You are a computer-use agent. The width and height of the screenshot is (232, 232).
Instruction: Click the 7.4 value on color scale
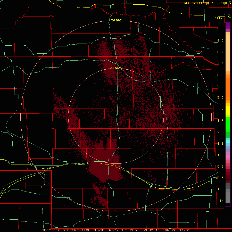pyautogui.click(x=220, y=63)
